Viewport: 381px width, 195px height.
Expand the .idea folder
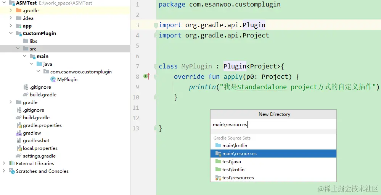(11, 18)
